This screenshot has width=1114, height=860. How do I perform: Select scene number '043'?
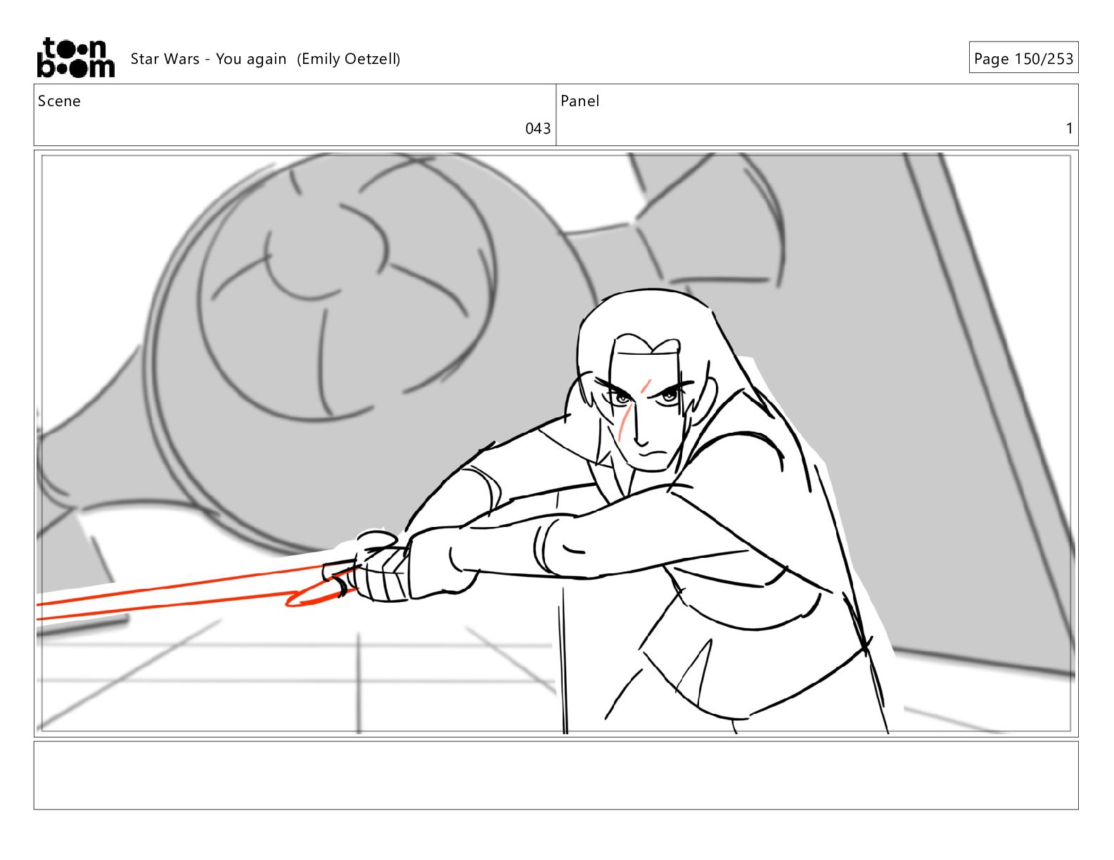[x=538, y=129]
